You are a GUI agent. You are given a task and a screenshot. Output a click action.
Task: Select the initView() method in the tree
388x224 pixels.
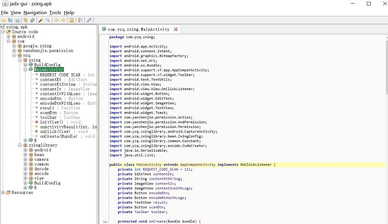pyautogui.click(x=60, y=122)
